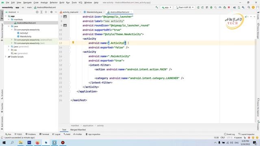
Task: Collapse the java folder
Action: pos(9,26)
